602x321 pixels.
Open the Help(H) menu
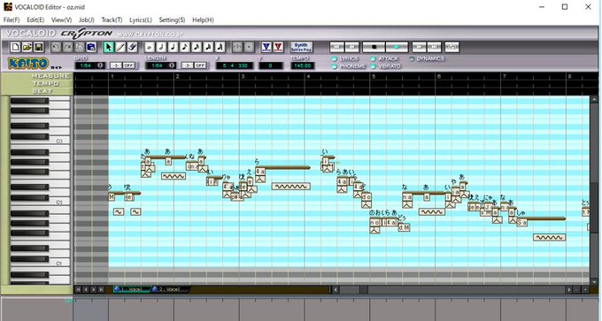[x=203, y=19]
